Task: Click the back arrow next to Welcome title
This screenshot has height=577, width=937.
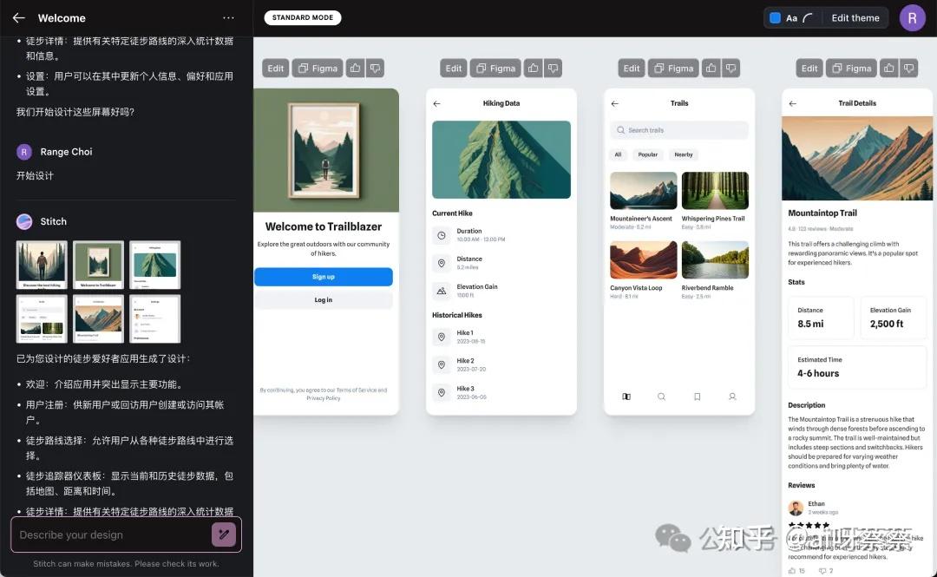Action: 17,17
